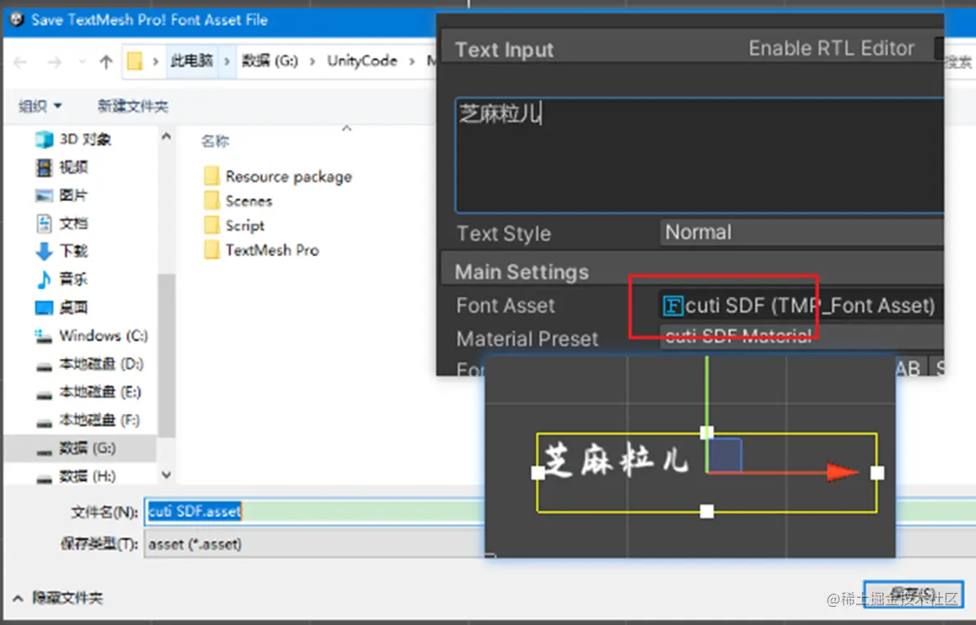The width and height of the screenshot is (976, 625).
Task: Open the Script folder
Action: 235,225
